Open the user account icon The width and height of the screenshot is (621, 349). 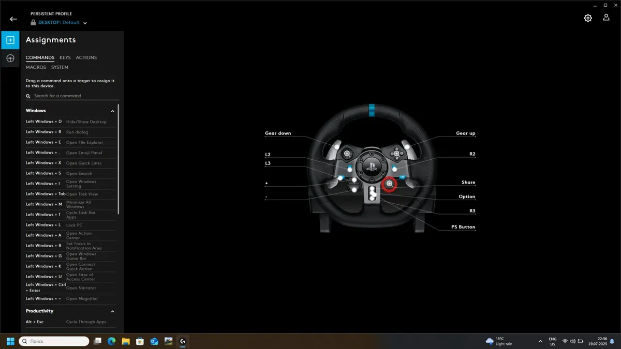[606, 18]
